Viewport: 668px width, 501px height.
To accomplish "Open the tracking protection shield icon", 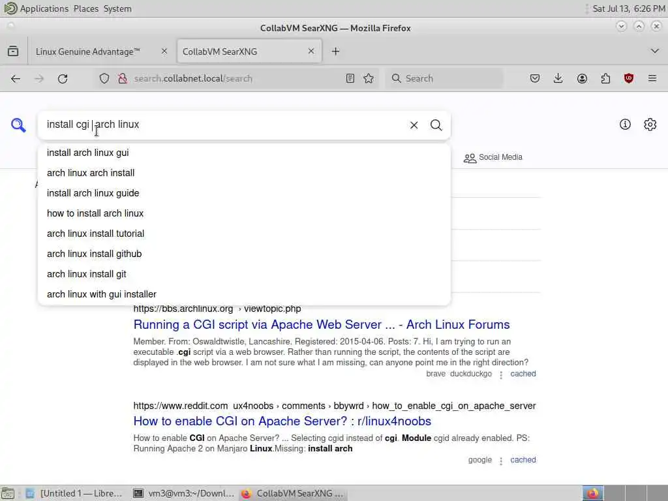I will (104, 78).
